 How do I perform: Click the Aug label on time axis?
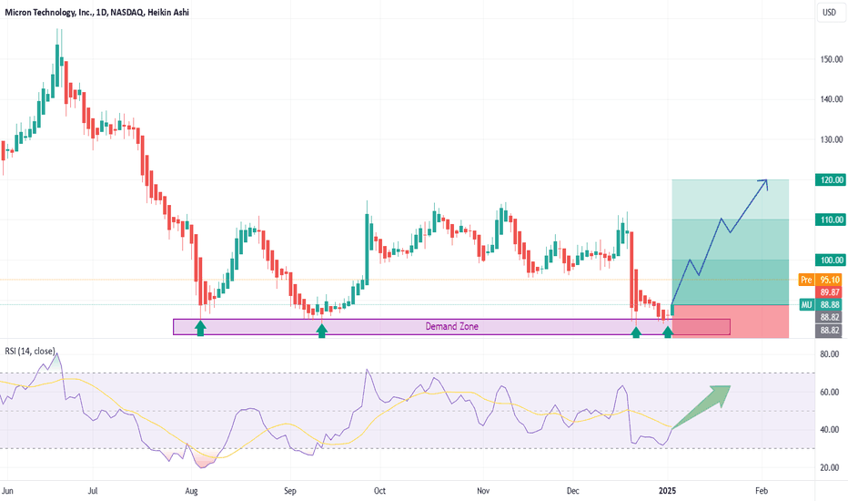(191, 491)
